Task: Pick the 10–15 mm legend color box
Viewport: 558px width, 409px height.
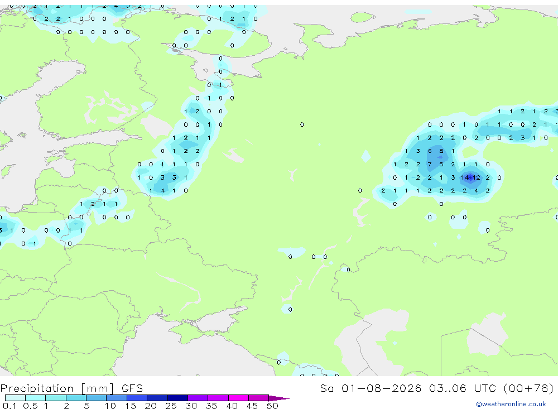Action: pyautogui.click(x=117, y=398)
